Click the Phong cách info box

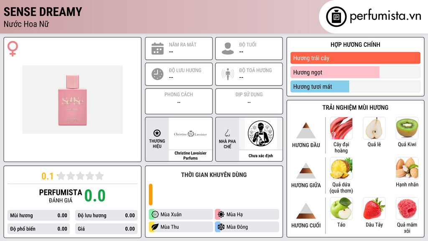[179, 101]
